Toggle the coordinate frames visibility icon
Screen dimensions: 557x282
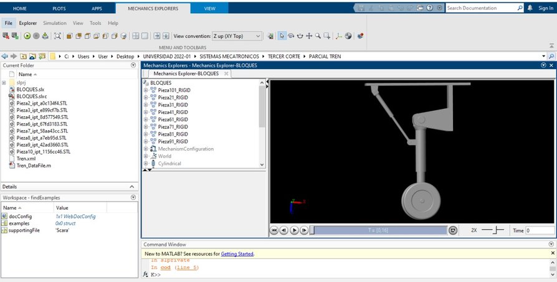pyautogui.click(x=339, y=36)
